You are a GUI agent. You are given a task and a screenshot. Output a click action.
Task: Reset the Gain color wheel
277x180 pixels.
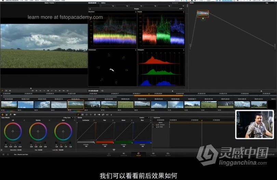pos(74,120)
